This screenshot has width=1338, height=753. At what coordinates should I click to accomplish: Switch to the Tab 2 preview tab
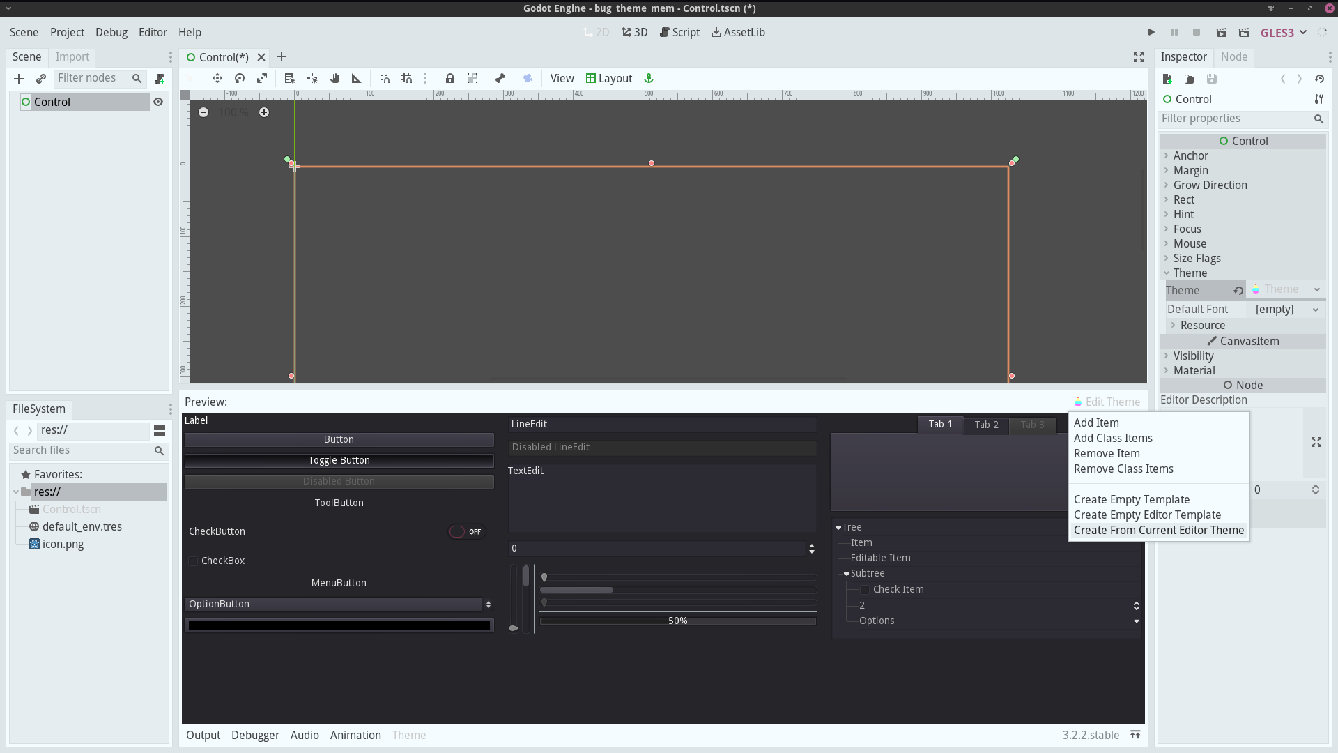click(986, 425)
